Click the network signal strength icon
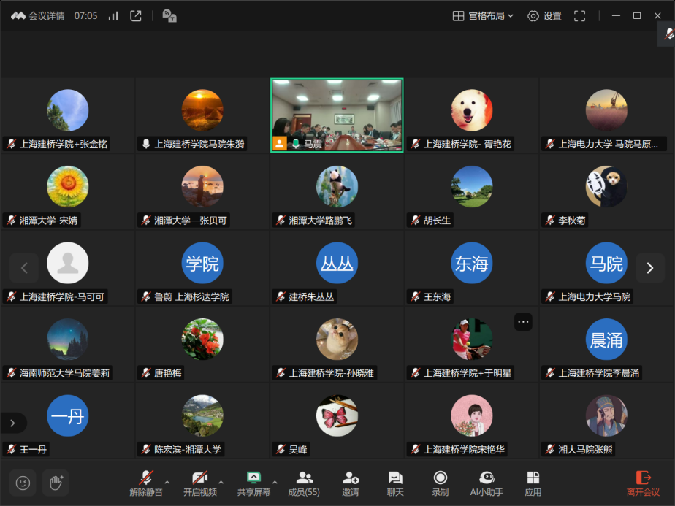This screenshot has width=675, height=506. click(113, 16)
